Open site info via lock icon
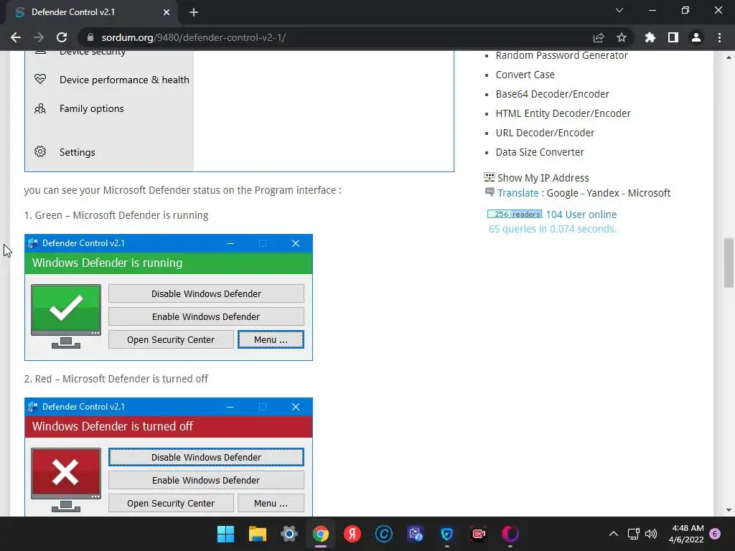 click(x=90, y=37)
